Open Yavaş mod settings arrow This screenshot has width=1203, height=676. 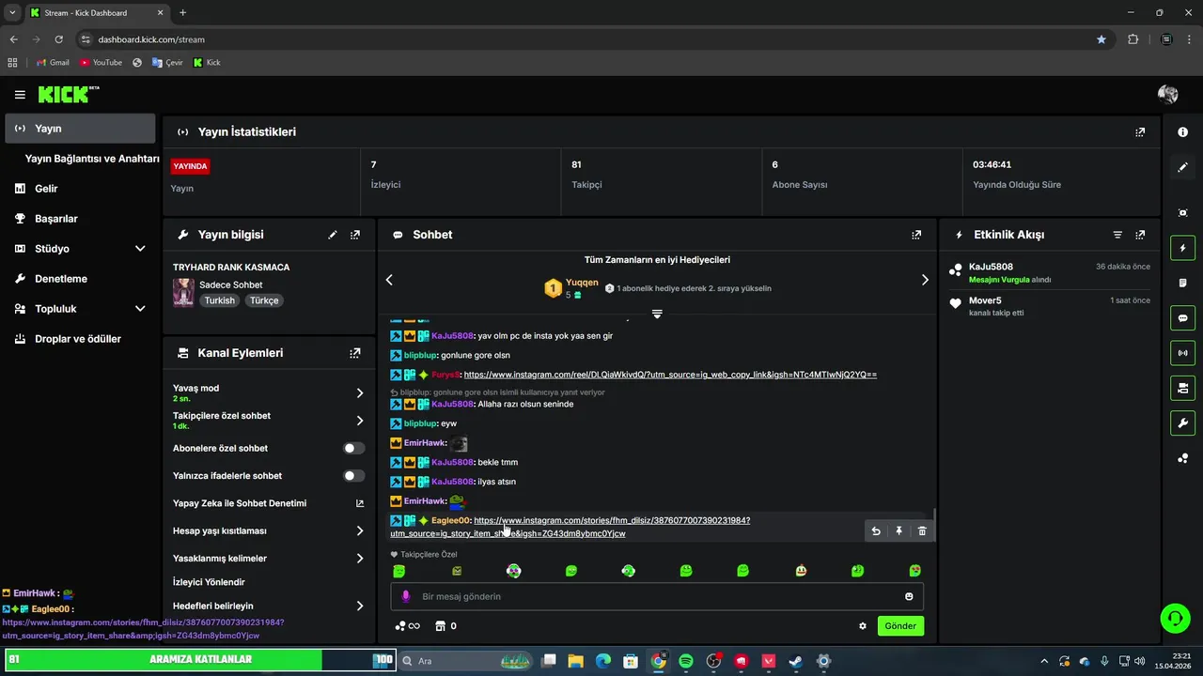pyautogui.click(x=359, y=392)
